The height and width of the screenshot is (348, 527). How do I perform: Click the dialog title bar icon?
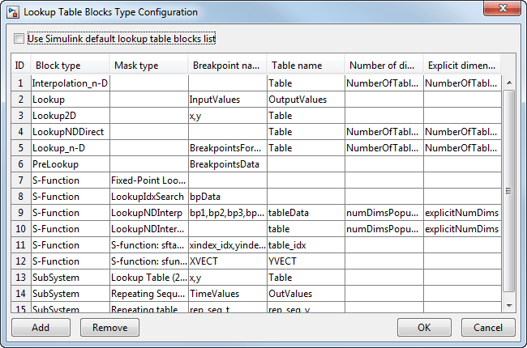(x=11, y=12)
